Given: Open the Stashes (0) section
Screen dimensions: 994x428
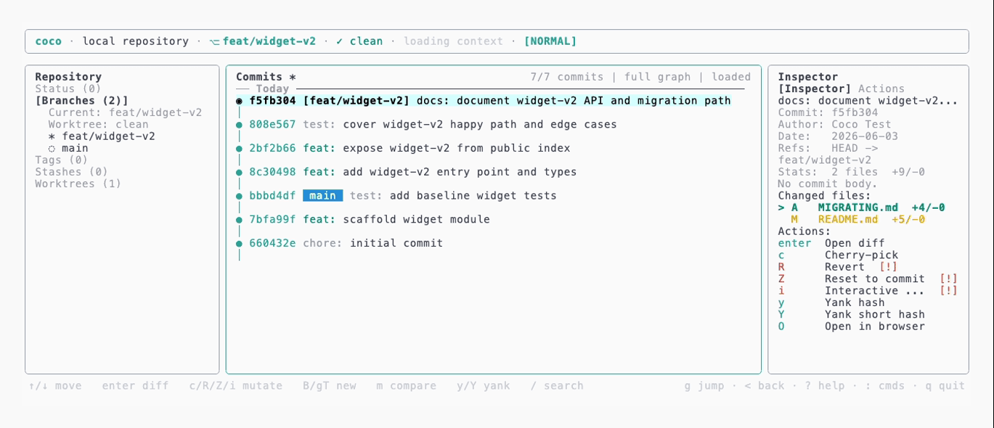Looking at the screenshot, I should pos(71,172).
